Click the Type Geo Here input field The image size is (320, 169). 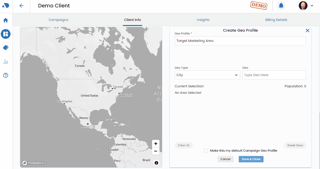coord(274,75)
